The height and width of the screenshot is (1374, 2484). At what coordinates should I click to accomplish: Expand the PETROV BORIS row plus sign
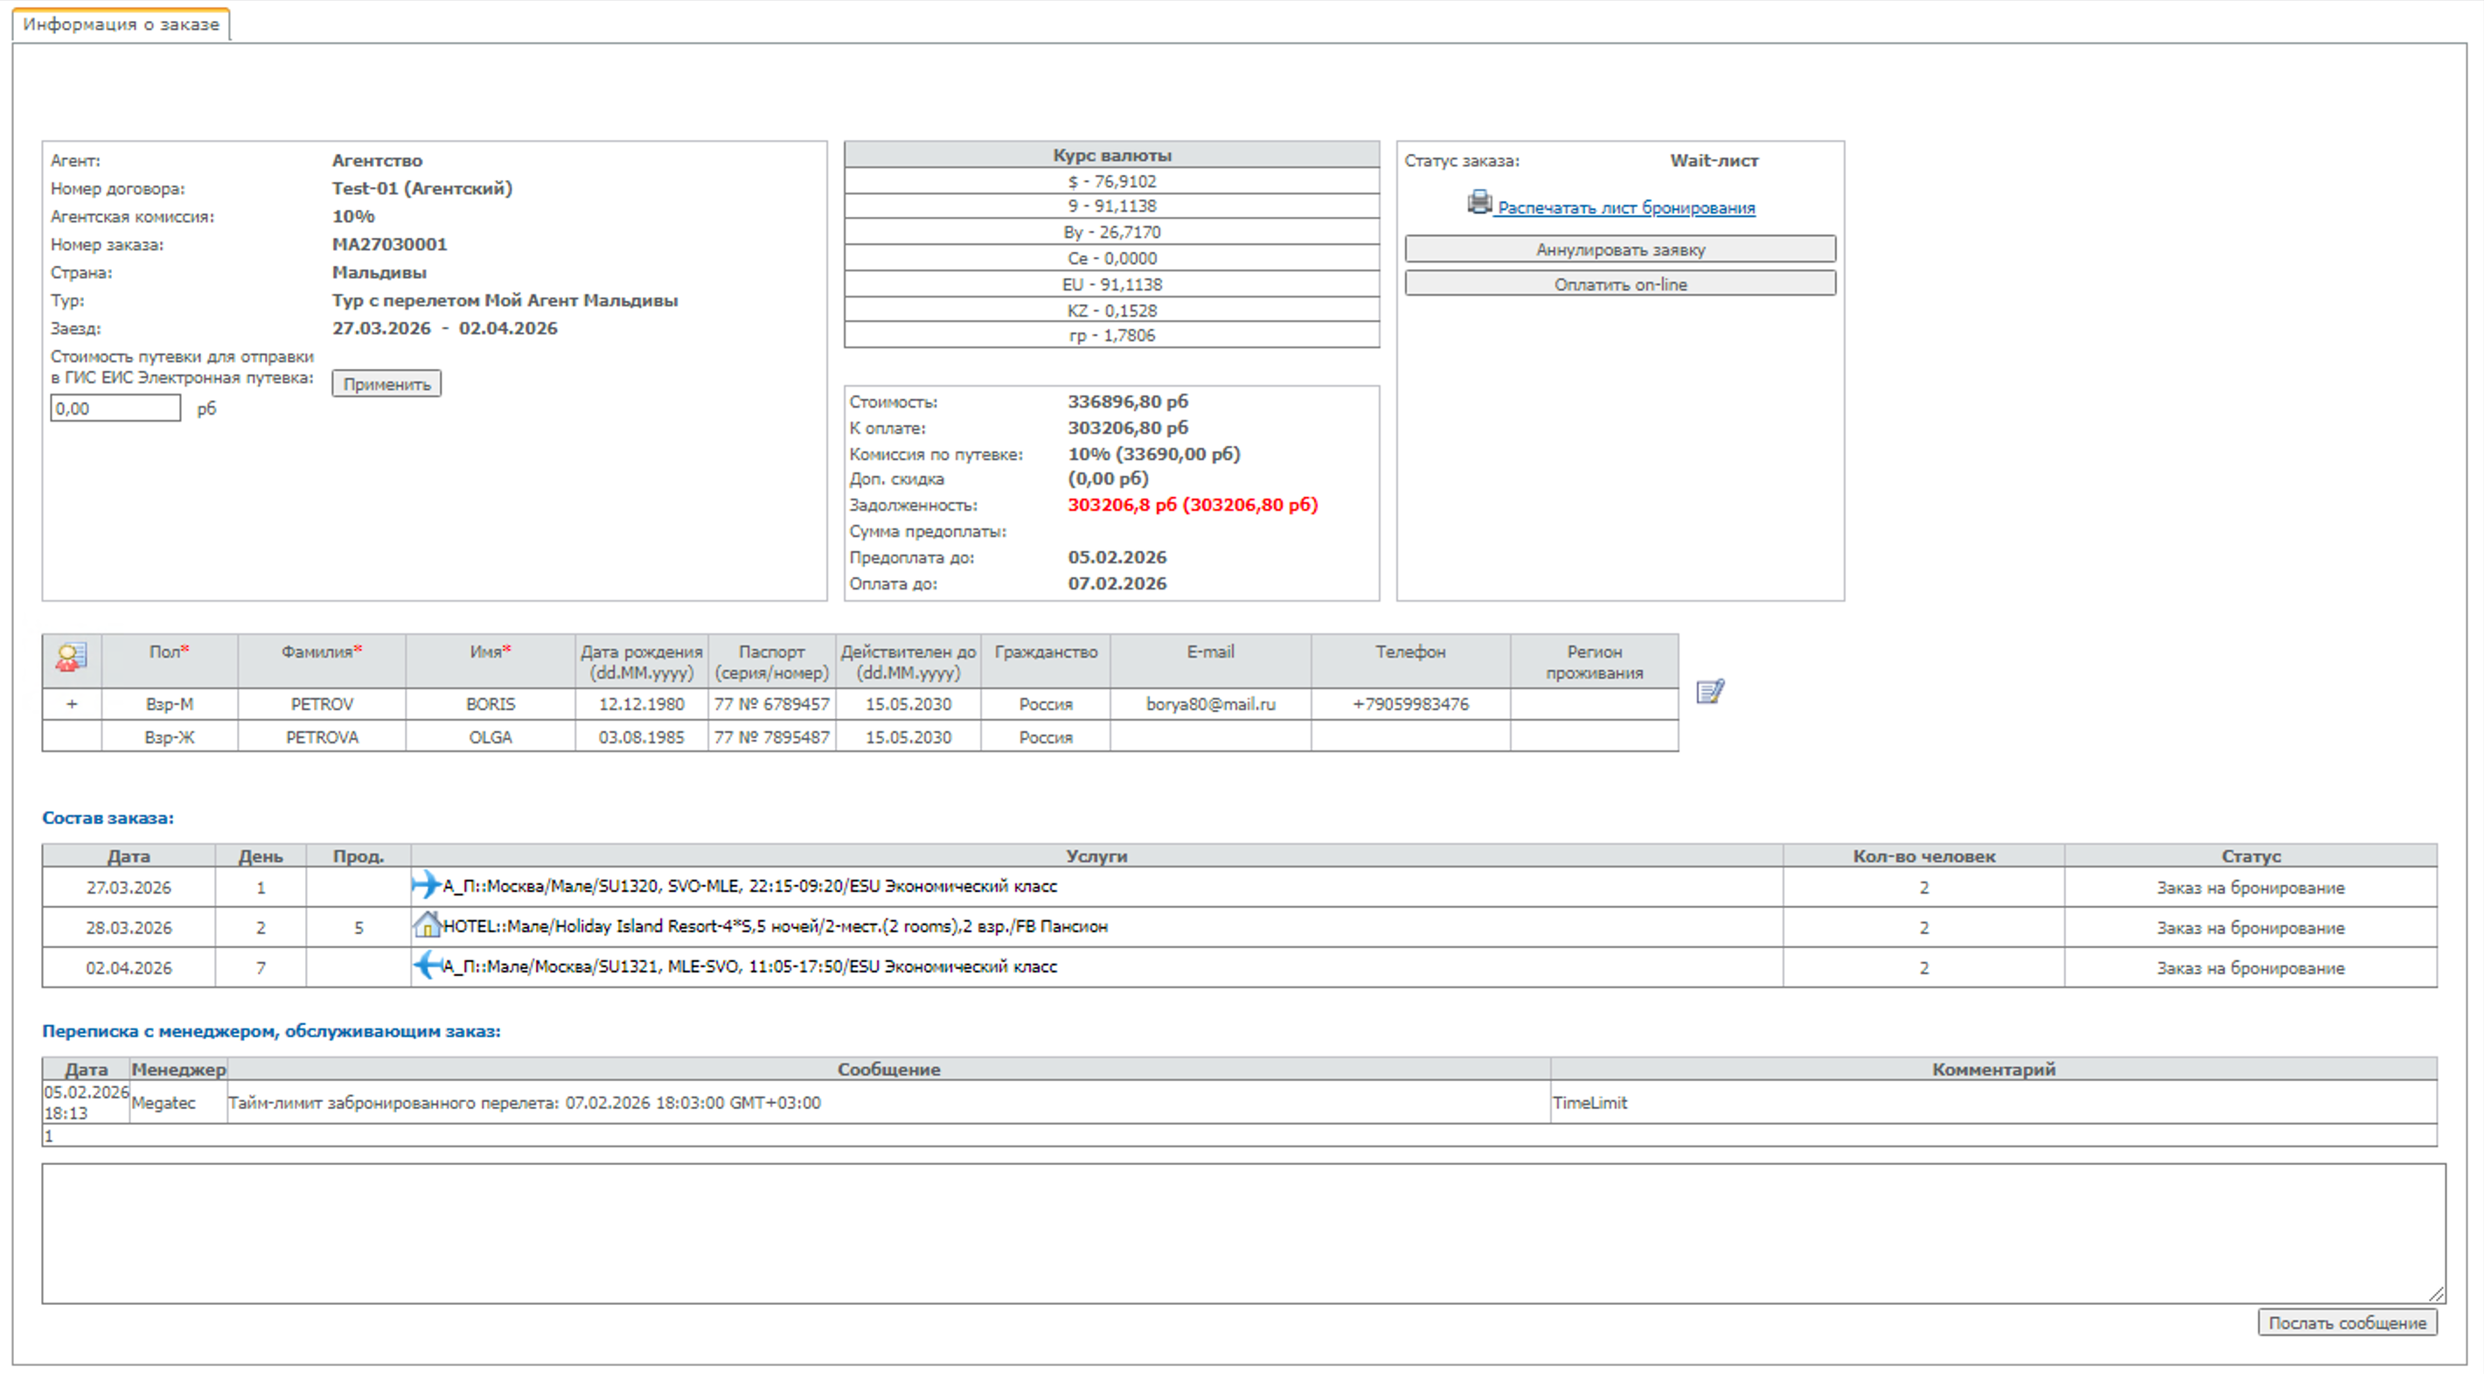click(72, 704)
